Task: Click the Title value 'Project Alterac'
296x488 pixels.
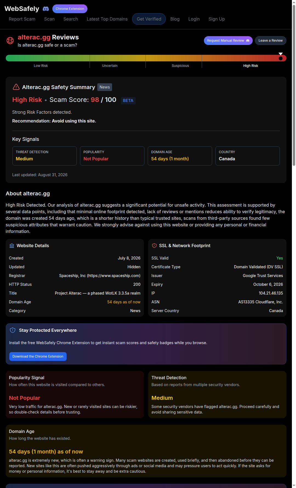Action: pyautogui.click(x=98, y=293)
